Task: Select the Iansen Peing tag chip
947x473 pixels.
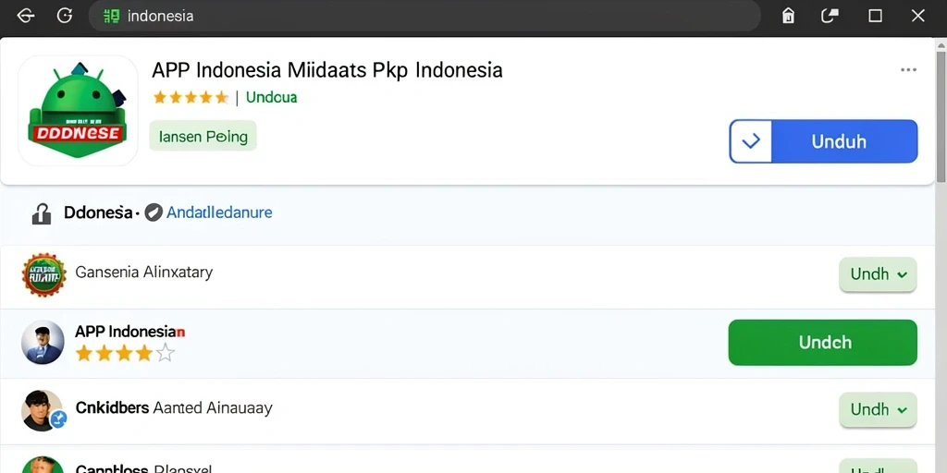Action: pos(203,136)
